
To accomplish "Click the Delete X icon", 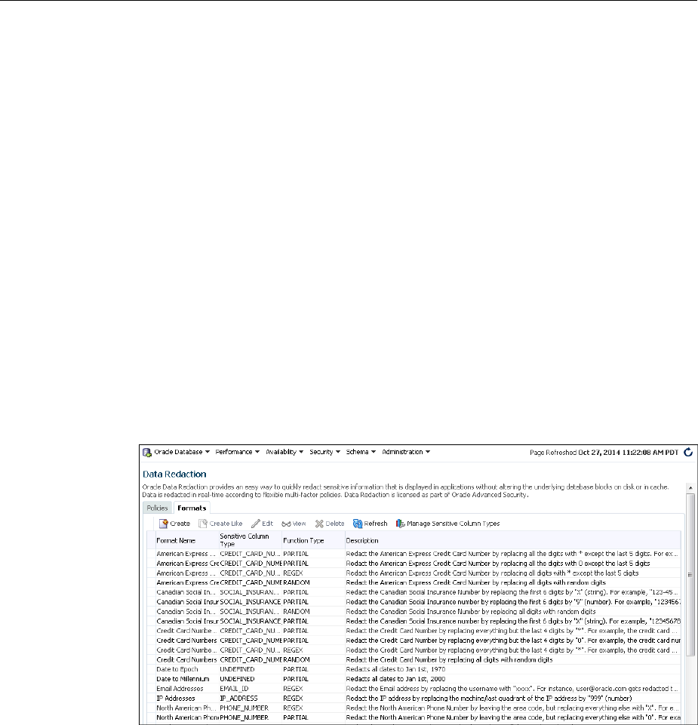I will 319,524.
